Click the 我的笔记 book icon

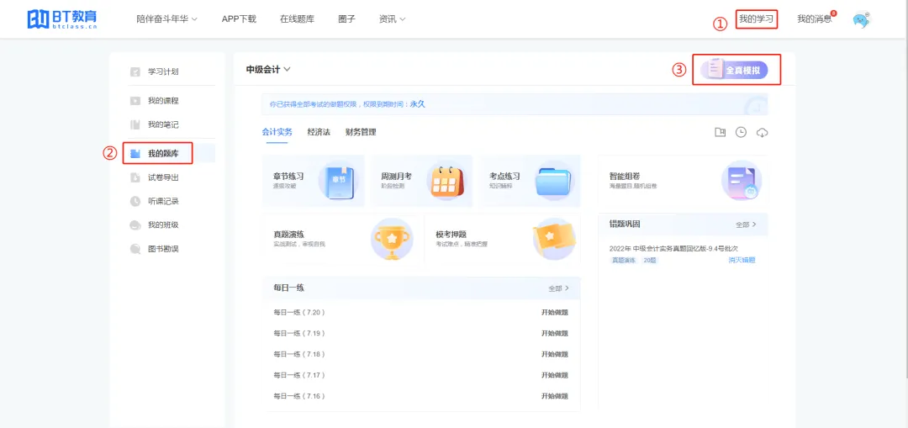(135, 124)
